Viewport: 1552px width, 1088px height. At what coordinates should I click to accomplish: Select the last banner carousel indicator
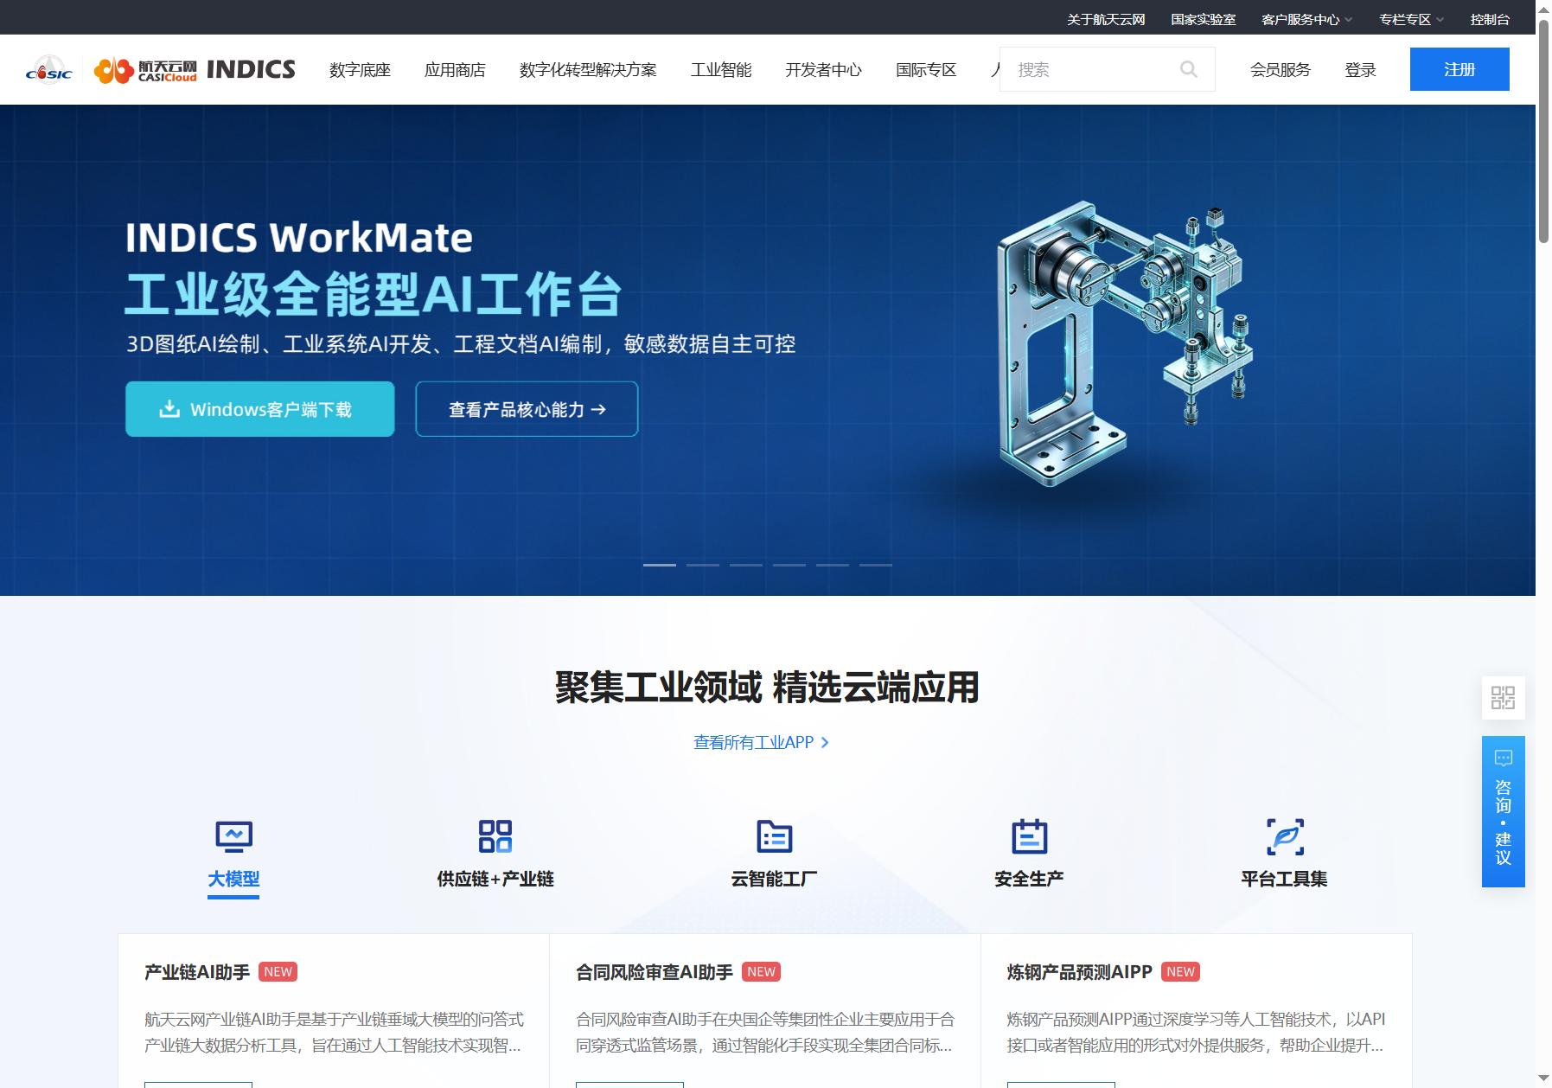(876, 565)
